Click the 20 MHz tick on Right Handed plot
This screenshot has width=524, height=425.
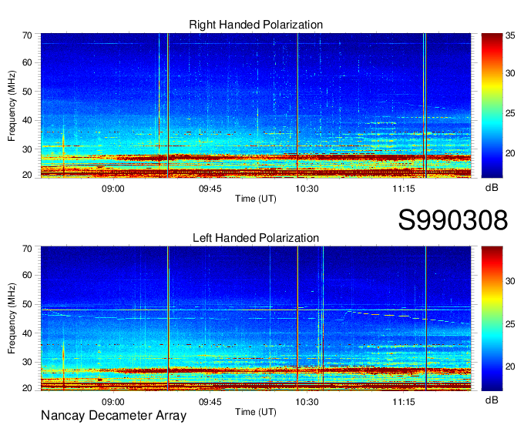pyautogui.click(x=27, y=175)
